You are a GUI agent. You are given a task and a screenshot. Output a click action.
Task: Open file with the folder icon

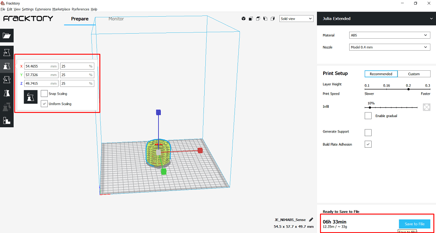click(x=7, y=36)
